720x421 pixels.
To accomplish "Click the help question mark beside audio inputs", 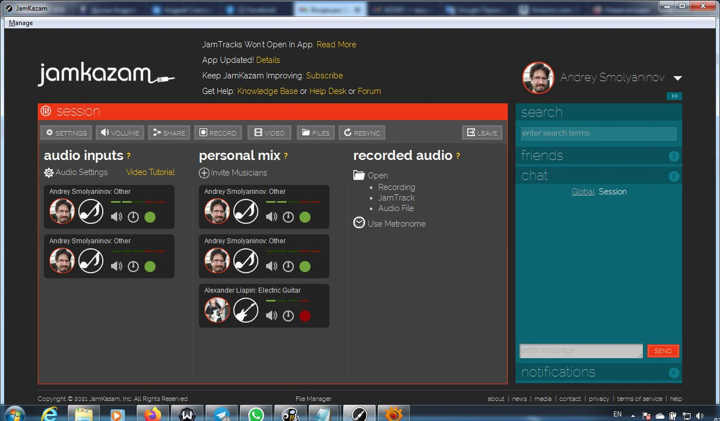I will [128, 156].
